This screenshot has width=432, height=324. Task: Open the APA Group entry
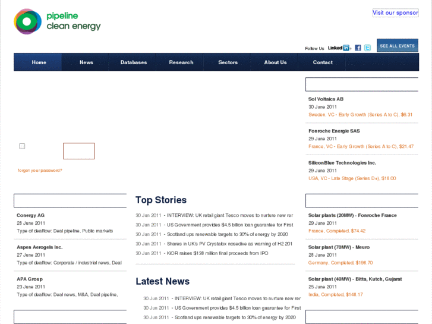click(x=30, y=279)
